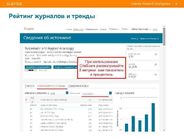Screen dimensions: 184x138
Task: Click the Отзыв link in blue banner
Action: (134, 39)
